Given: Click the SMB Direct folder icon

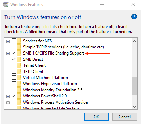Looking at the screenshot, I should 19,59.
